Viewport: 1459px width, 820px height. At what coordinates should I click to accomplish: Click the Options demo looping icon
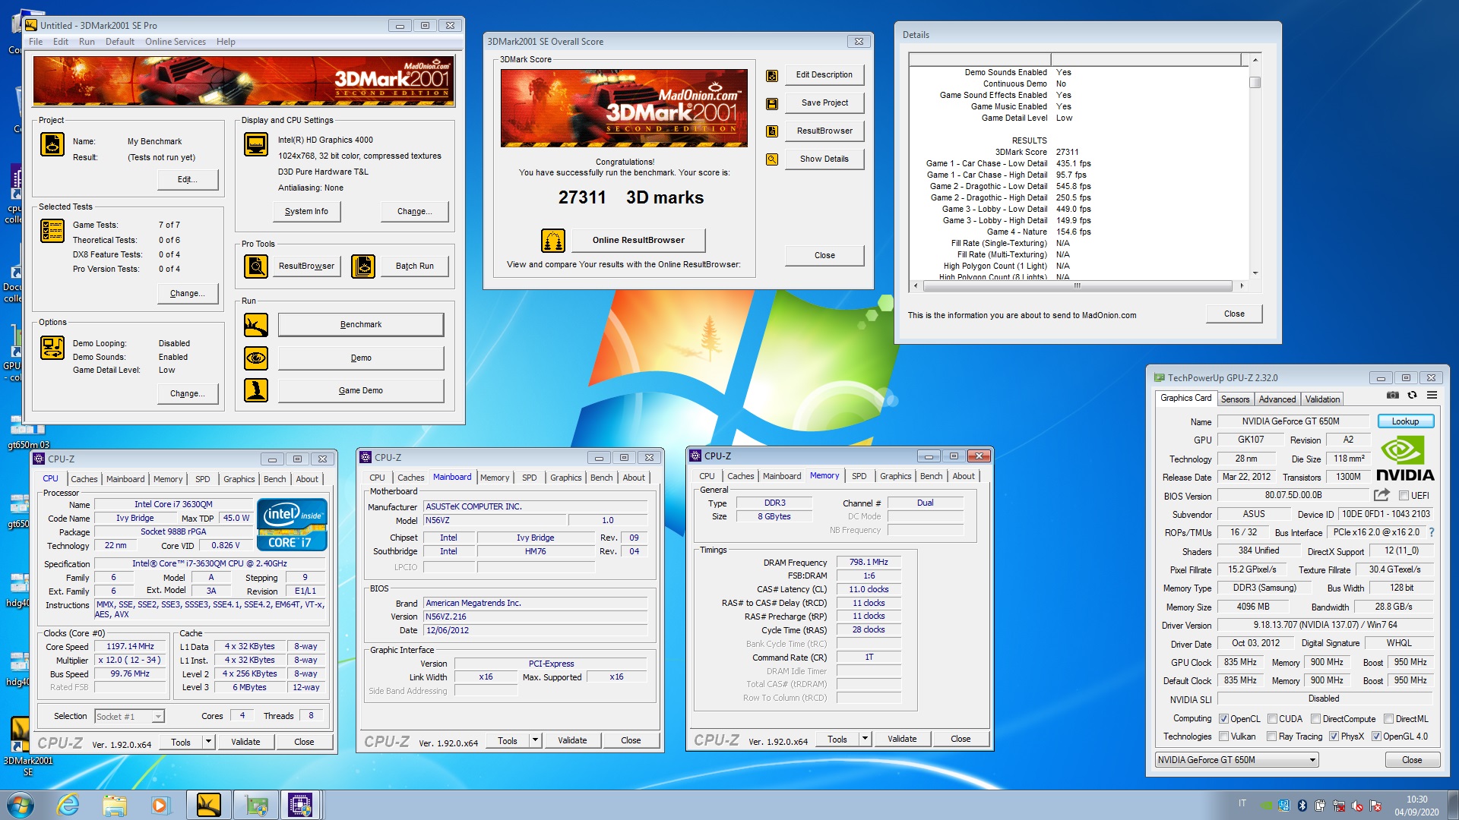click(52, 348)
